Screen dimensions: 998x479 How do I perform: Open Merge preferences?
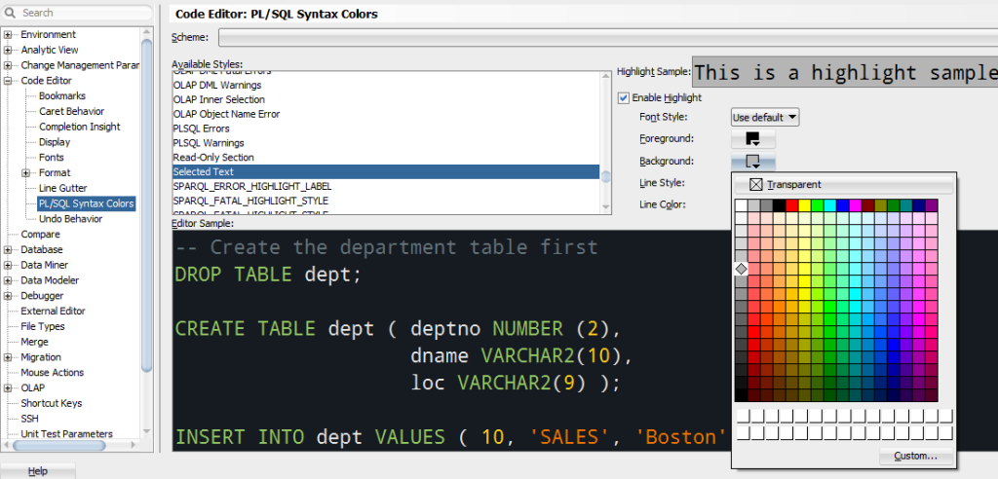(34, 342)
